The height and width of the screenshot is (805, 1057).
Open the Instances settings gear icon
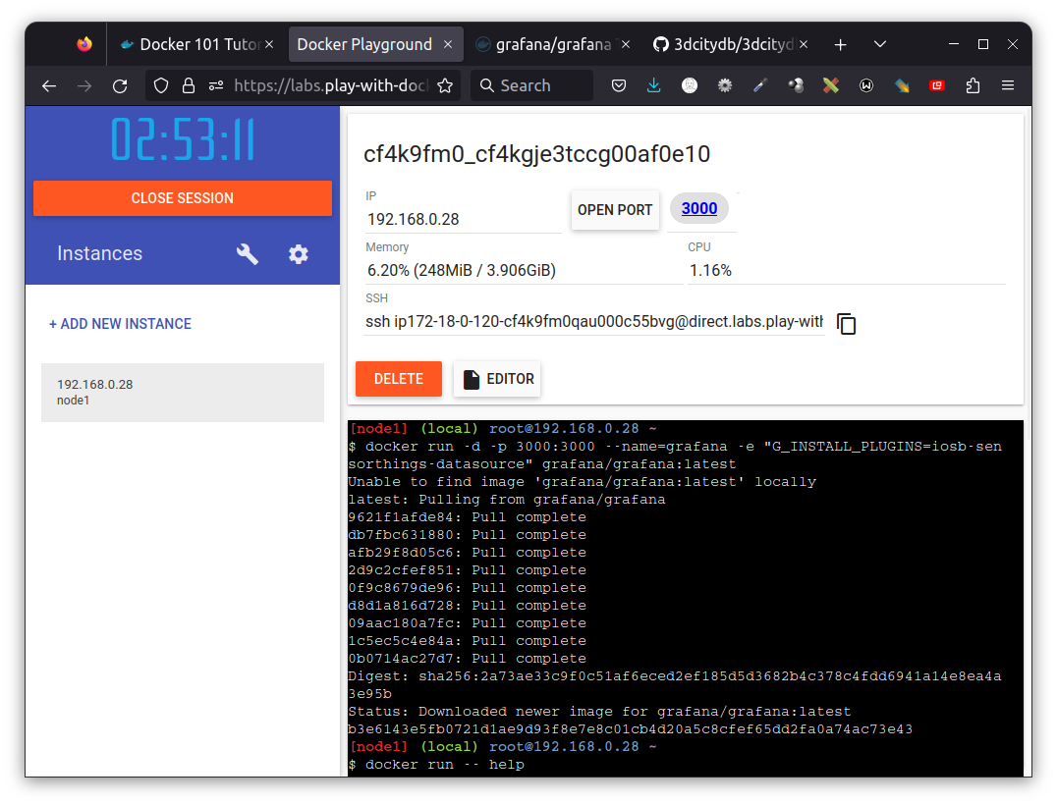pyautogui.click(x=298, y=253)
